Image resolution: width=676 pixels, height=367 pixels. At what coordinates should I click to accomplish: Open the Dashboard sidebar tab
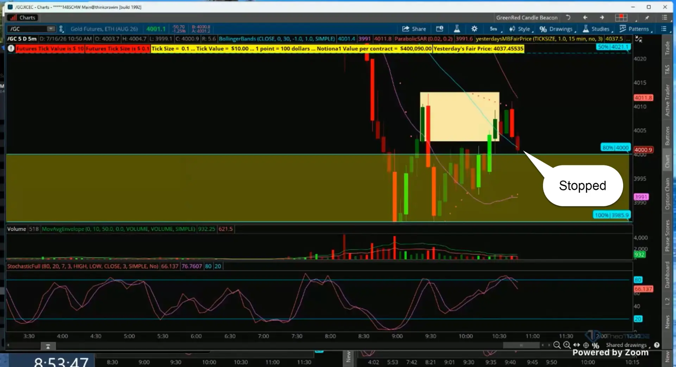pos(667,275)
